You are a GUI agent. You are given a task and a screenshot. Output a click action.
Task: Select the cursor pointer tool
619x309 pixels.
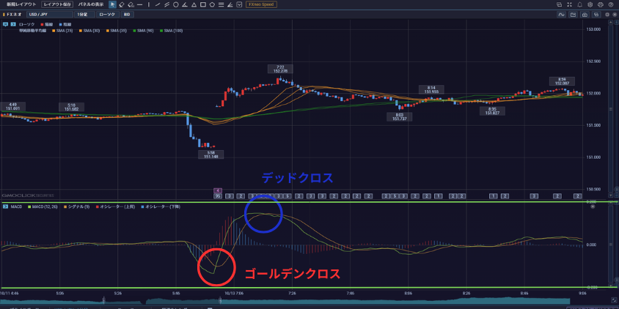click(x=112, y=4)
